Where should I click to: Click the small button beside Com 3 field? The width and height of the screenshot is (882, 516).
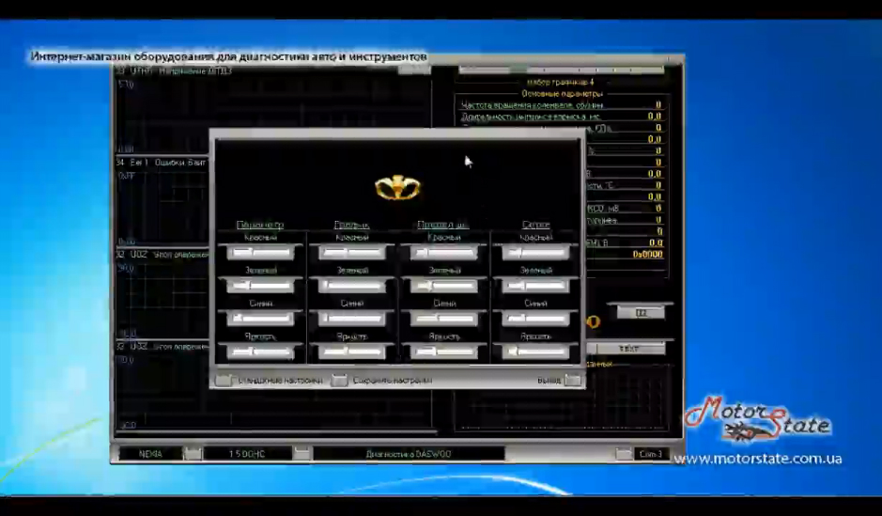tap(624, 454)
